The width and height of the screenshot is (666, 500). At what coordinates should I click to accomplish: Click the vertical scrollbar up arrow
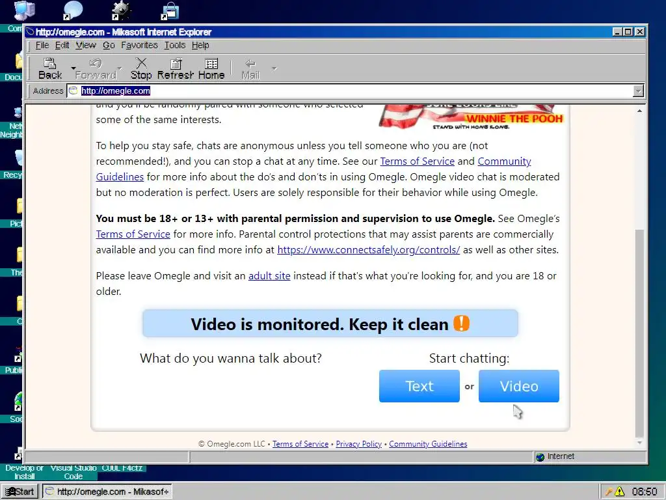click(639, 111)
